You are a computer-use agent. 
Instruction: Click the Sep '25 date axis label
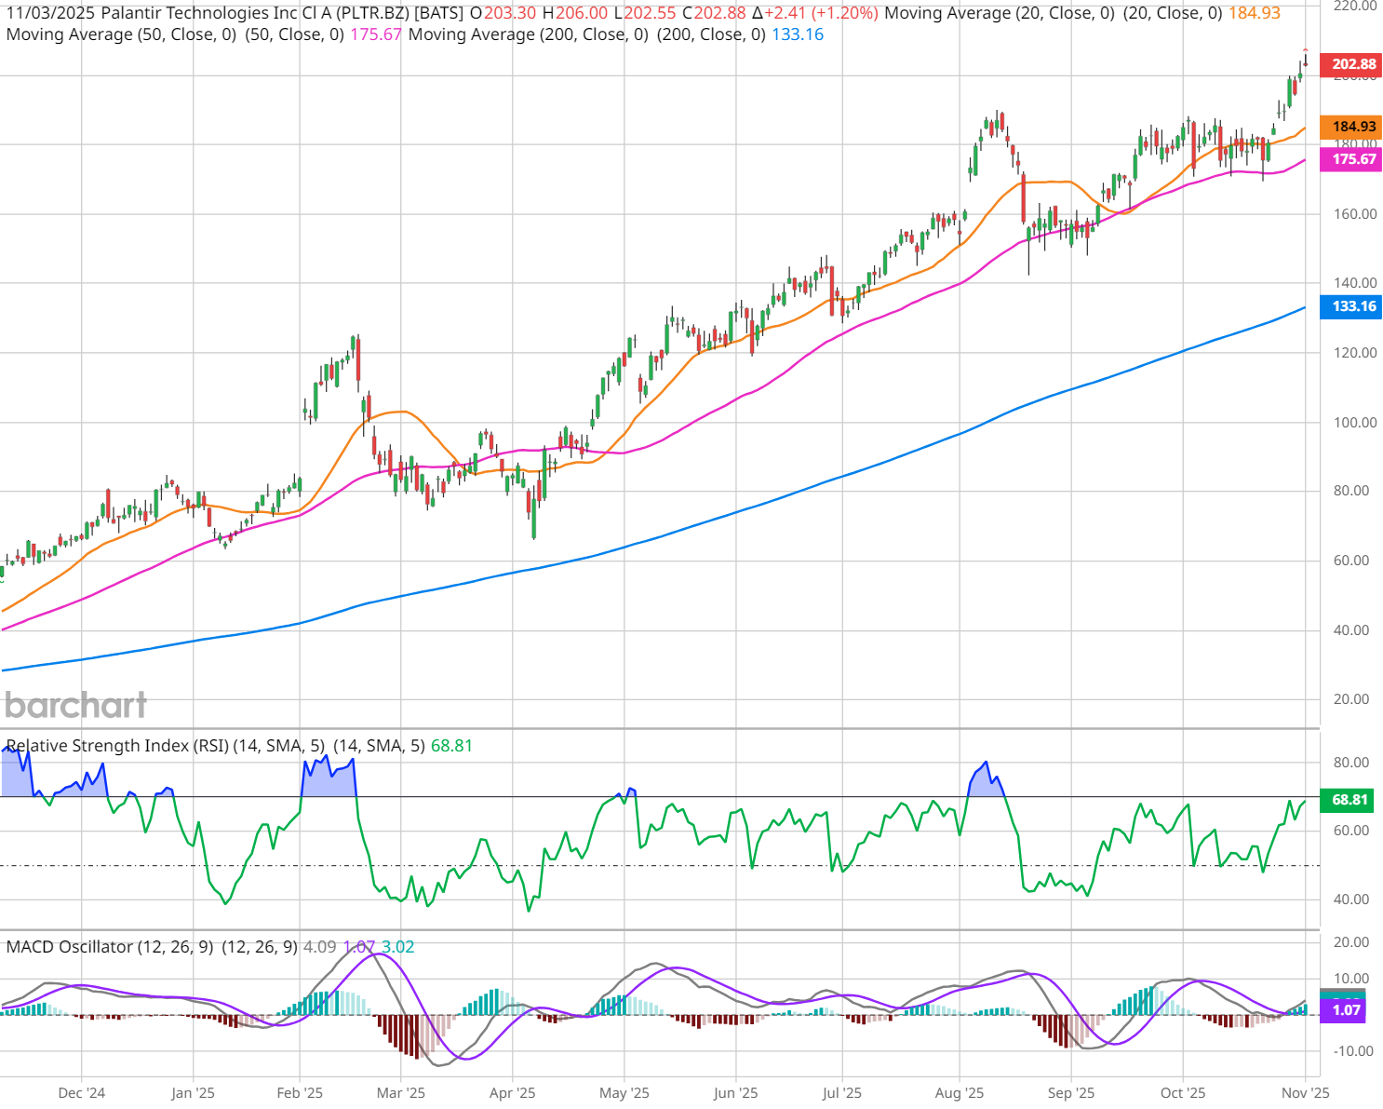pyautogui.click(x=1071, y=1093)
